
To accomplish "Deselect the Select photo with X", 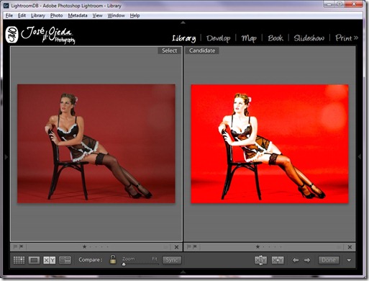I will click(176, 247).
